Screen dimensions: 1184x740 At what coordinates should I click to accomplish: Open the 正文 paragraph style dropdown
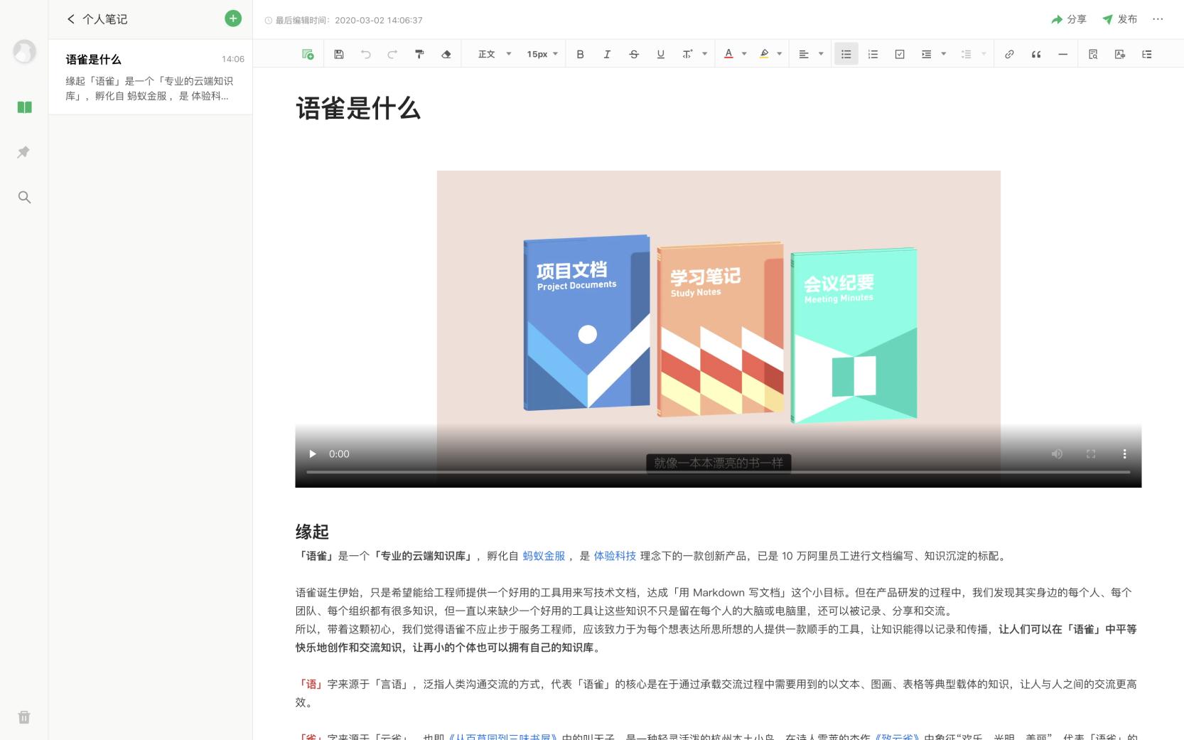point(495,54)
